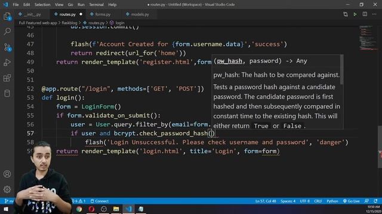Image resolution: width=382 pixels, height=214 pixels.
Task: Open the Run menu
Action: 81,4
